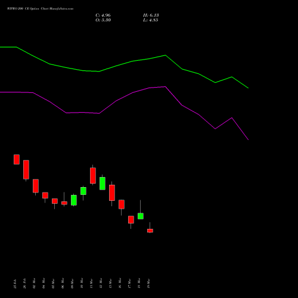
Task: Click the 05 Mar date label
Action: (54, 284)
